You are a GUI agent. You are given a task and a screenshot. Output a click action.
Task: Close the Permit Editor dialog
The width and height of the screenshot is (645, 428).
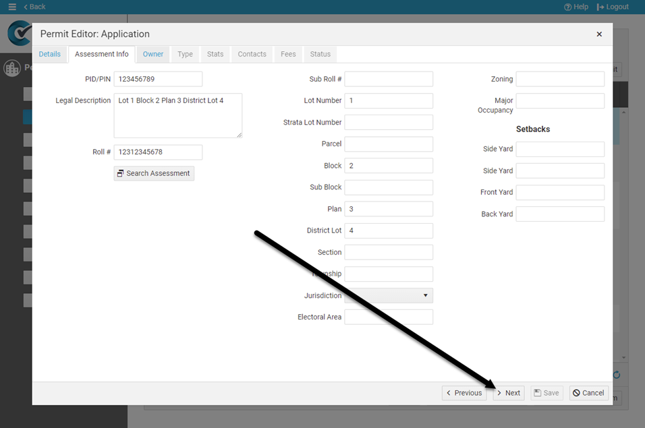pos(599,34)
